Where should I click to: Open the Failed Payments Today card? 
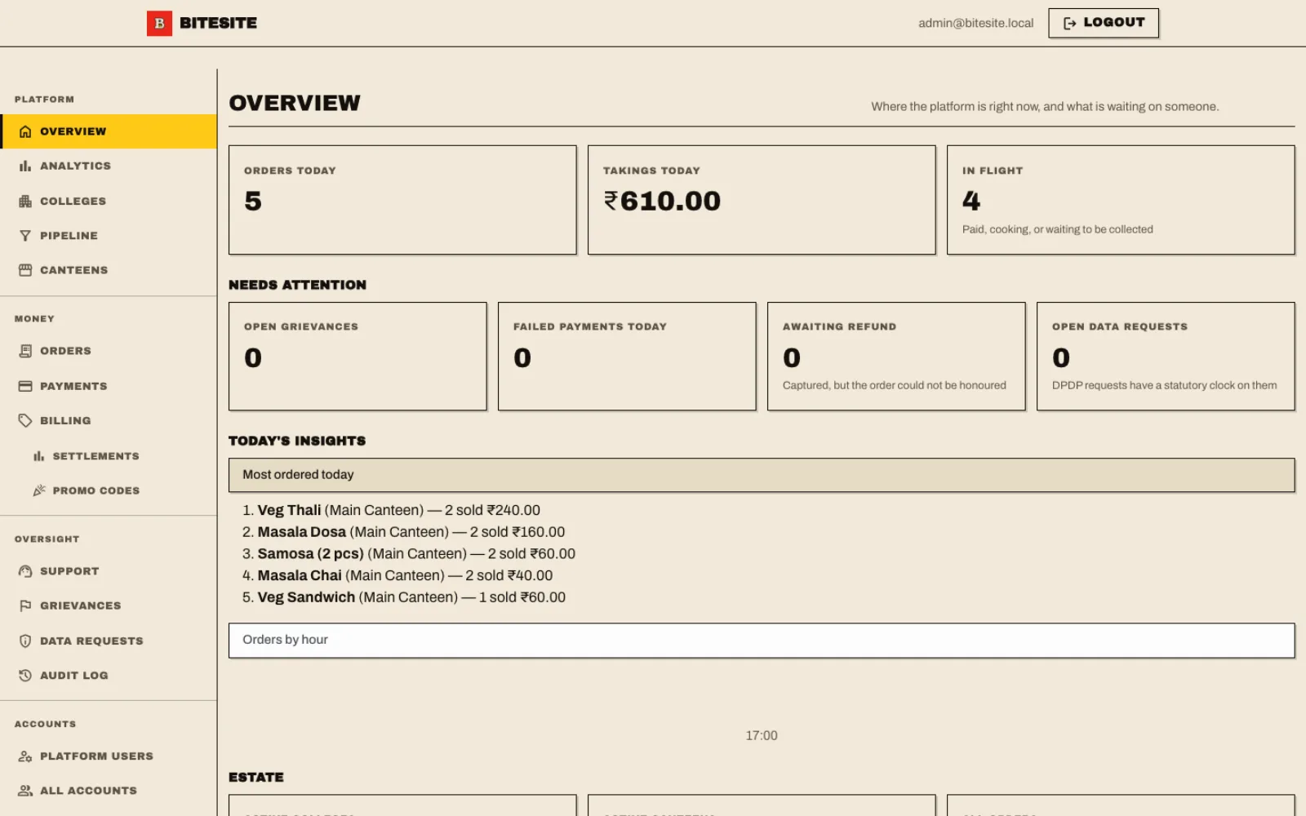pos(627,357)
